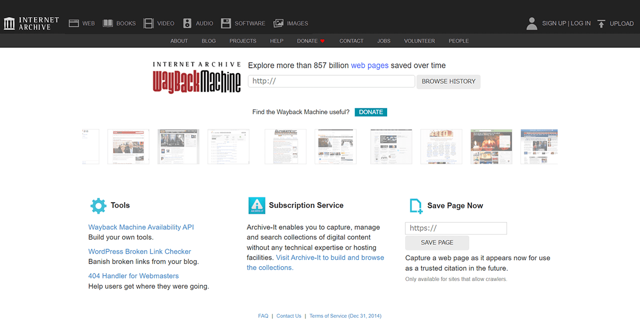
Task: Open the Audio section icon
Action: 187,23
